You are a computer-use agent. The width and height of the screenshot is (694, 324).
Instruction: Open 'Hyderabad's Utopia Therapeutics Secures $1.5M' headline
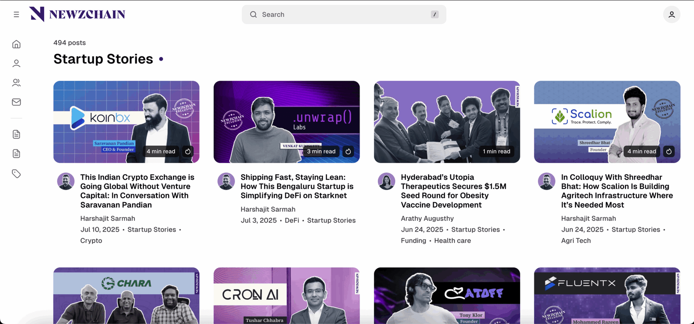point(454,191)
